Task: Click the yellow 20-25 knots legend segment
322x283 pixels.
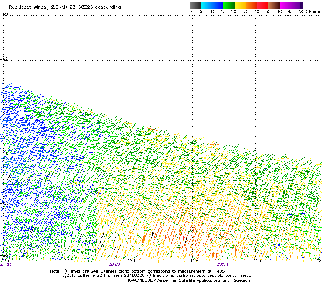Action: (x=240, y=5)
